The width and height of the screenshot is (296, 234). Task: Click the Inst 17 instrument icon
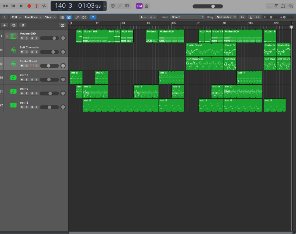(14, 77)
